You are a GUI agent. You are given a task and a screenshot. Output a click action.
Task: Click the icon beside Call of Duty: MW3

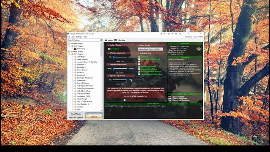(75, 94)
